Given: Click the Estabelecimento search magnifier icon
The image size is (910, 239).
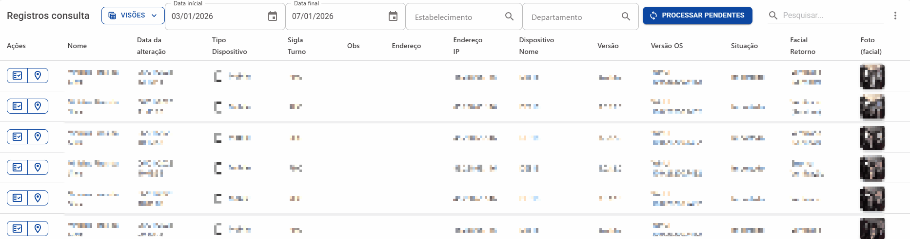Looking at the screenshot, I should tap(510, 17).
